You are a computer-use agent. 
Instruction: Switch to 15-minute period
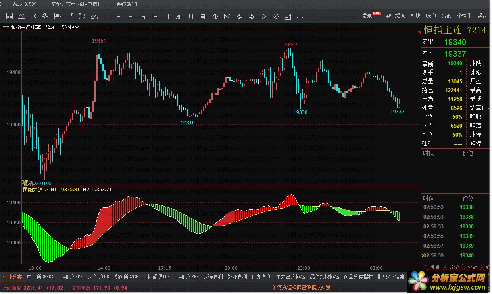142,17
